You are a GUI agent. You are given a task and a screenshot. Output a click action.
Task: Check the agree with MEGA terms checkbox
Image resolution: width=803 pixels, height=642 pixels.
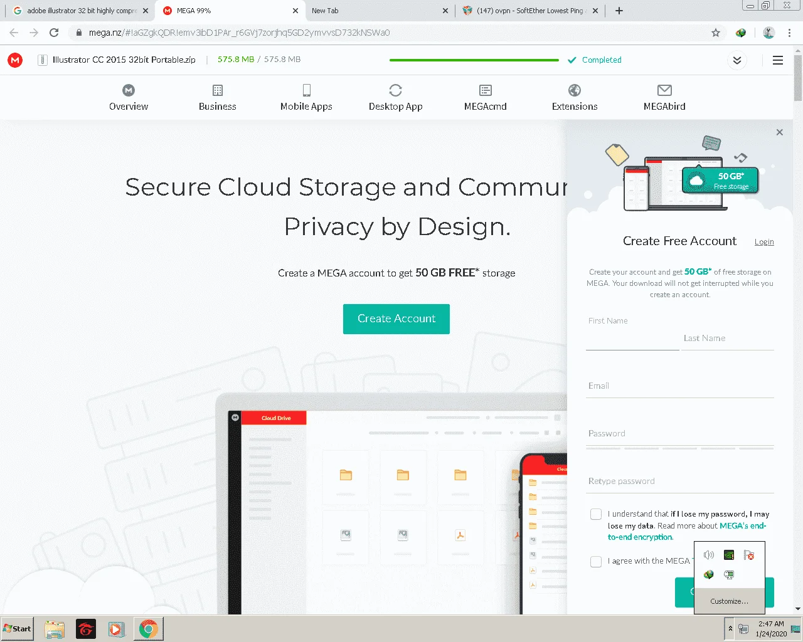coord(596,562)
